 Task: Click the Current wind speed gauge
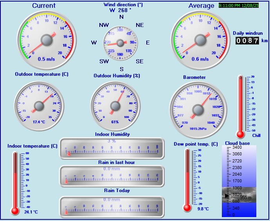pyautogui.click(x=47, y=39)
